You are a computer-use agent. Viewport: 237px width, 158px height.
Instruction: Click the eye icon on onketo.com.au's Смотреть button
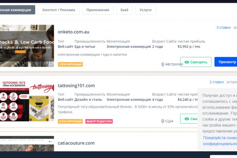pyautogui.click(x=187, y=62)
